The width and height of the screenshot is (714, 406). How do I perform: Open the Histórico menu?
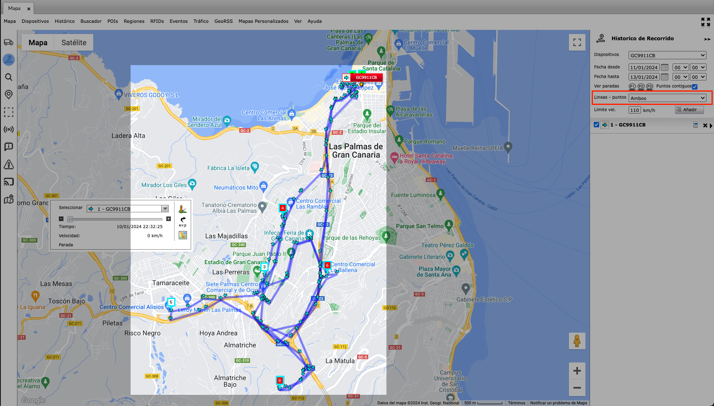pos(65,21)
